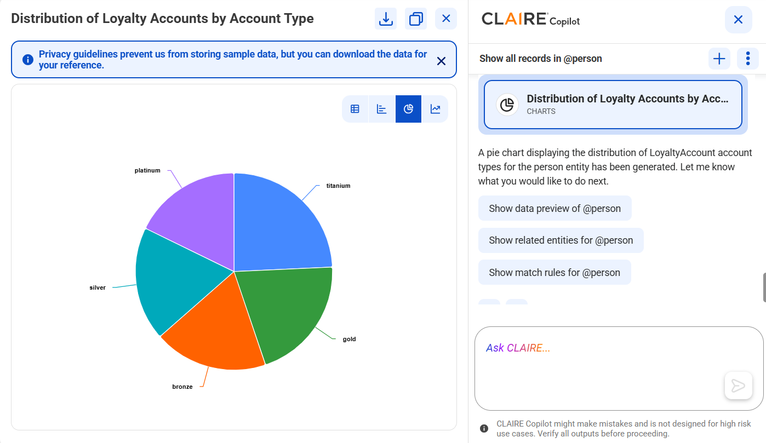Click the titanium label
The image size is (766, 443).
(338, 186)
